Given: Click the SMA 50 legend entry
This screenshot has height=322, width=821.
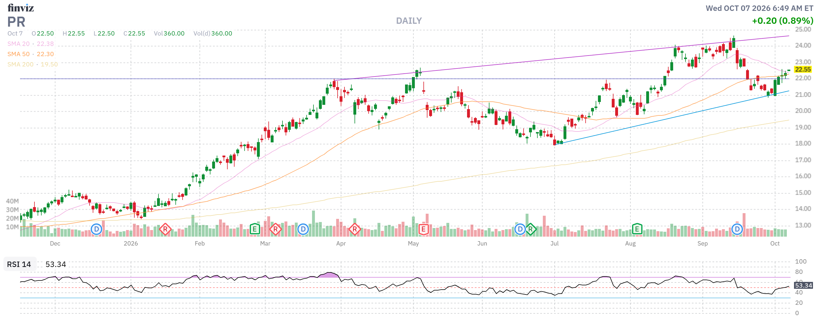Looking at the screenshot, I should [x=31, y=54].
